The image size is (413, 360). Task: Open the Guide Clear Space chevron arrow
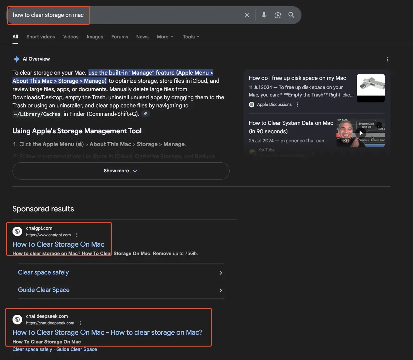(x=221, y=290)
